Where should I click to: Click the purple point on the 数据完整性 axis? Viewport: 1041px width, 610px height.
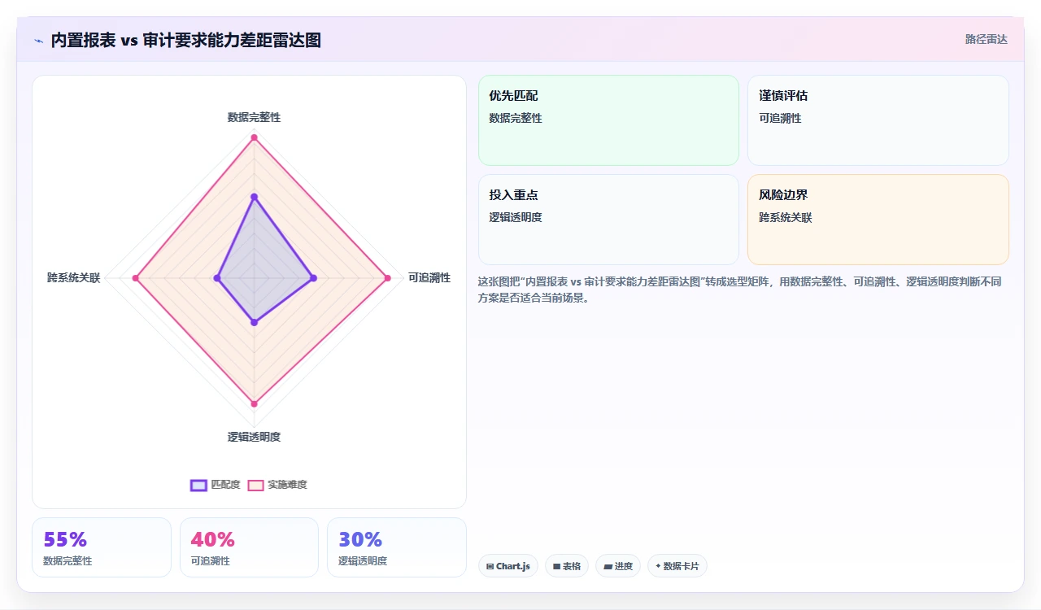click(254, 197)
